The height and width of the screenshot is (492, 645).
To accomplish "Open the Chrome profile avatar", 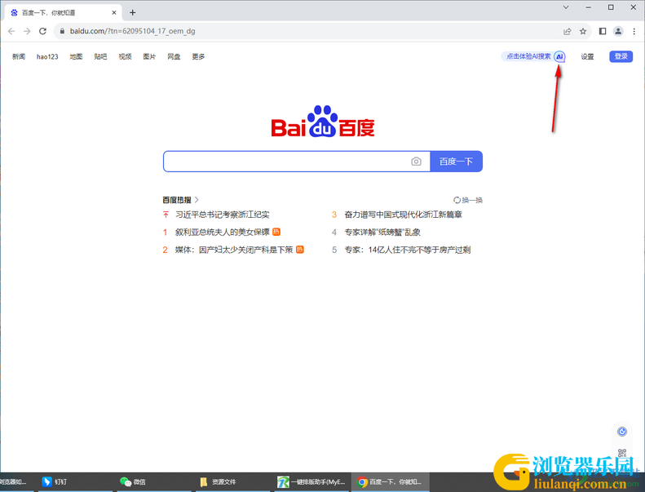I will tap(618, 31).
